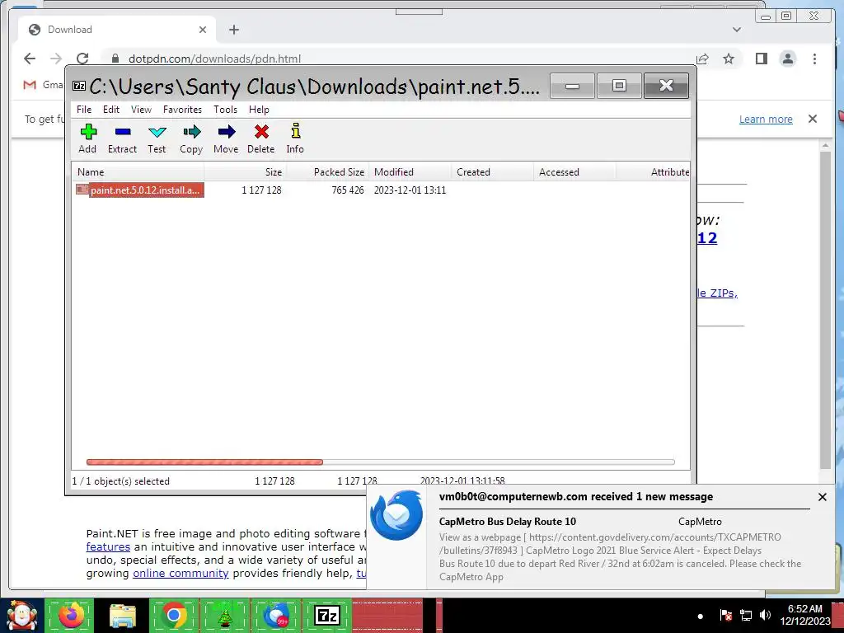Sort by the Created column header

[x=493, y=172]
